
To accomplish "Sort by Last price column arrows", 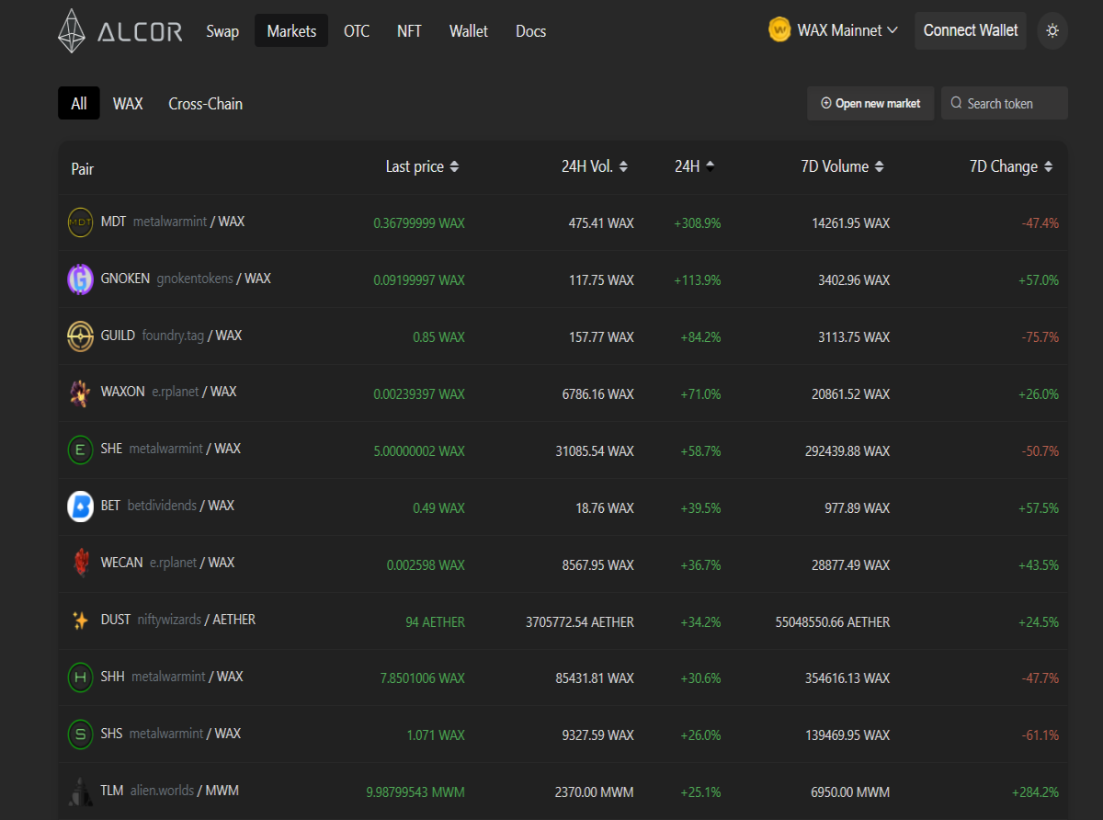I will pos(454,166).
